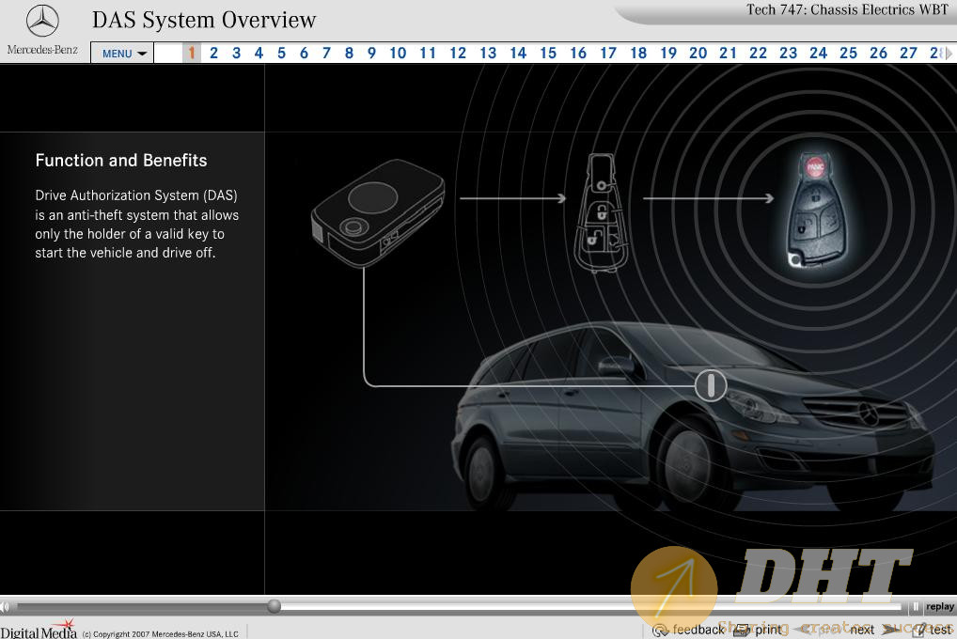Screen dimensions: 957x639
Task: Click 'Tech 747: Chassis Electrics WBT' text
Action: (x=847, y=9)
